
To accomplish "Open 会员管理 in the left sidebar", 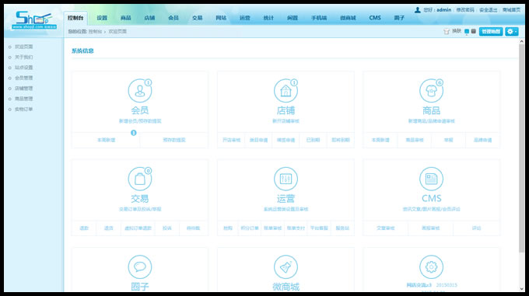I will pyautogui.click(x=23, y=78).
